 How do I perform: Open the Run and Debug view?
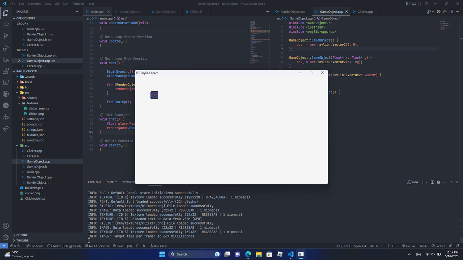click(6, 48)
